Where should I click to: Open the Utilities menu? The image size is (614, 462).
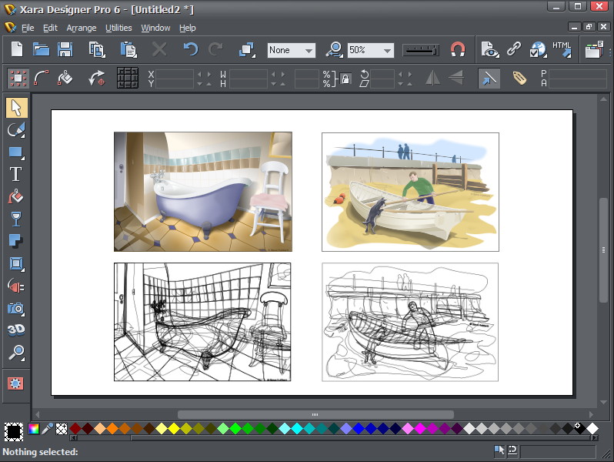pos(118,28)
